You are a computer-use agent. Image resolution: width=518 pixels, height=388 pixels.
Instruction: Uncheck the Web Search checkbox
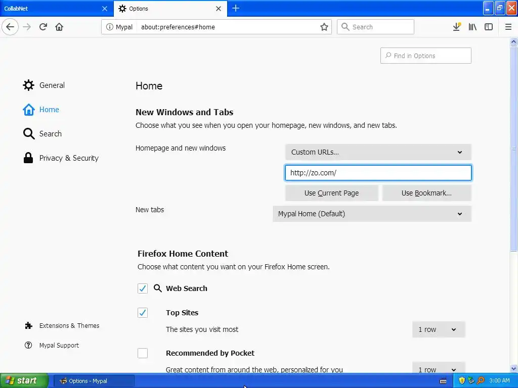143,288
